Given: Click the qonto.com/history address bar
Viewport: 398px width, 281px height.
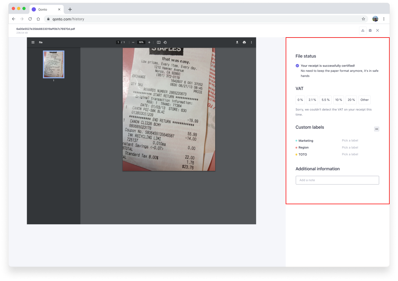Looking at the screenshot, I should tap(206, 19).
